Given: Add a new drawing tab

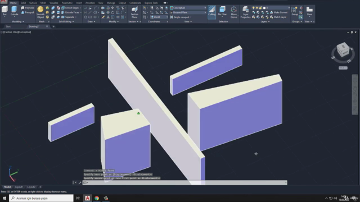Looking at the screenshot, I should (x=53, y=26).
